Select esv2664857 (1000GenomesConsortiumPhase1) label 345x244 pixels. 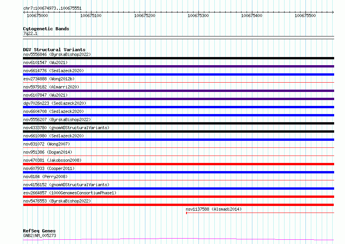[70, 193]
